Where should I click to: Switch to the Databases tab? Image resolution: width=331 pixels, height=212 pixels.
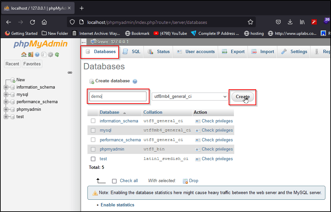[100, 52]
